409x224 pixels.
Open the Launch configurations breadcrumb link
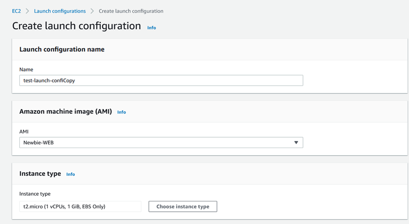(x=60, y=11)
